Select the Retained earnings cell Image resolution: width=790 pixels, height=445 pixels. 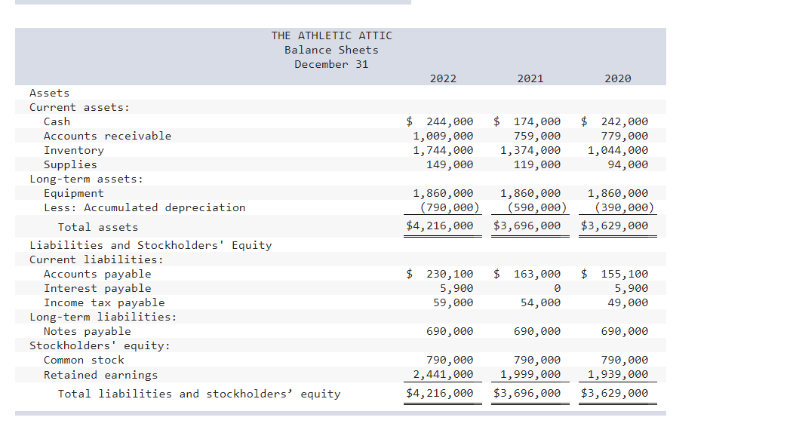click(100, 375)
